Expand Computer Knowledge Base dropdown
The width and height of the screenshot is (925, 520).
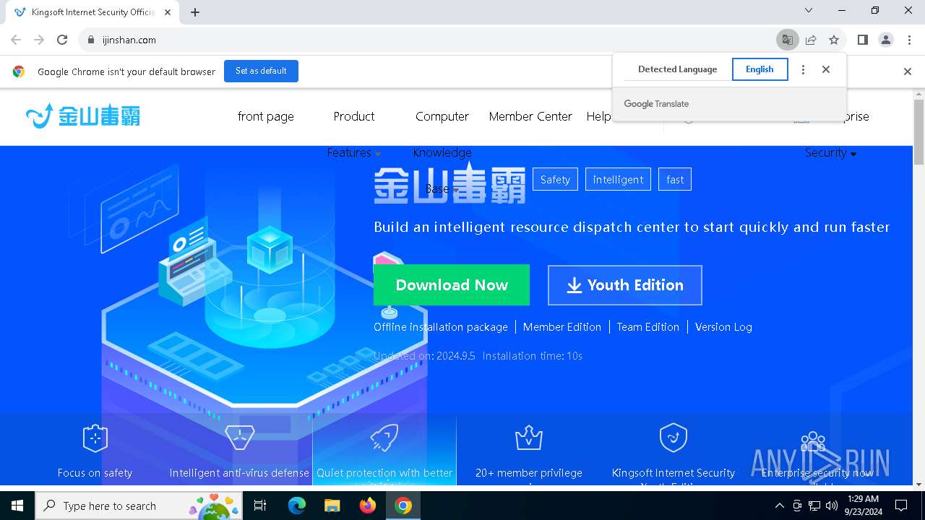(442, 152)
